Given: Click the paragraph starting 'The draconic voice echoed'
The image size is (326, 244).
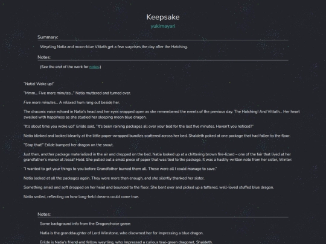Looking at the screenshot, I should click(x=162, y=114).
